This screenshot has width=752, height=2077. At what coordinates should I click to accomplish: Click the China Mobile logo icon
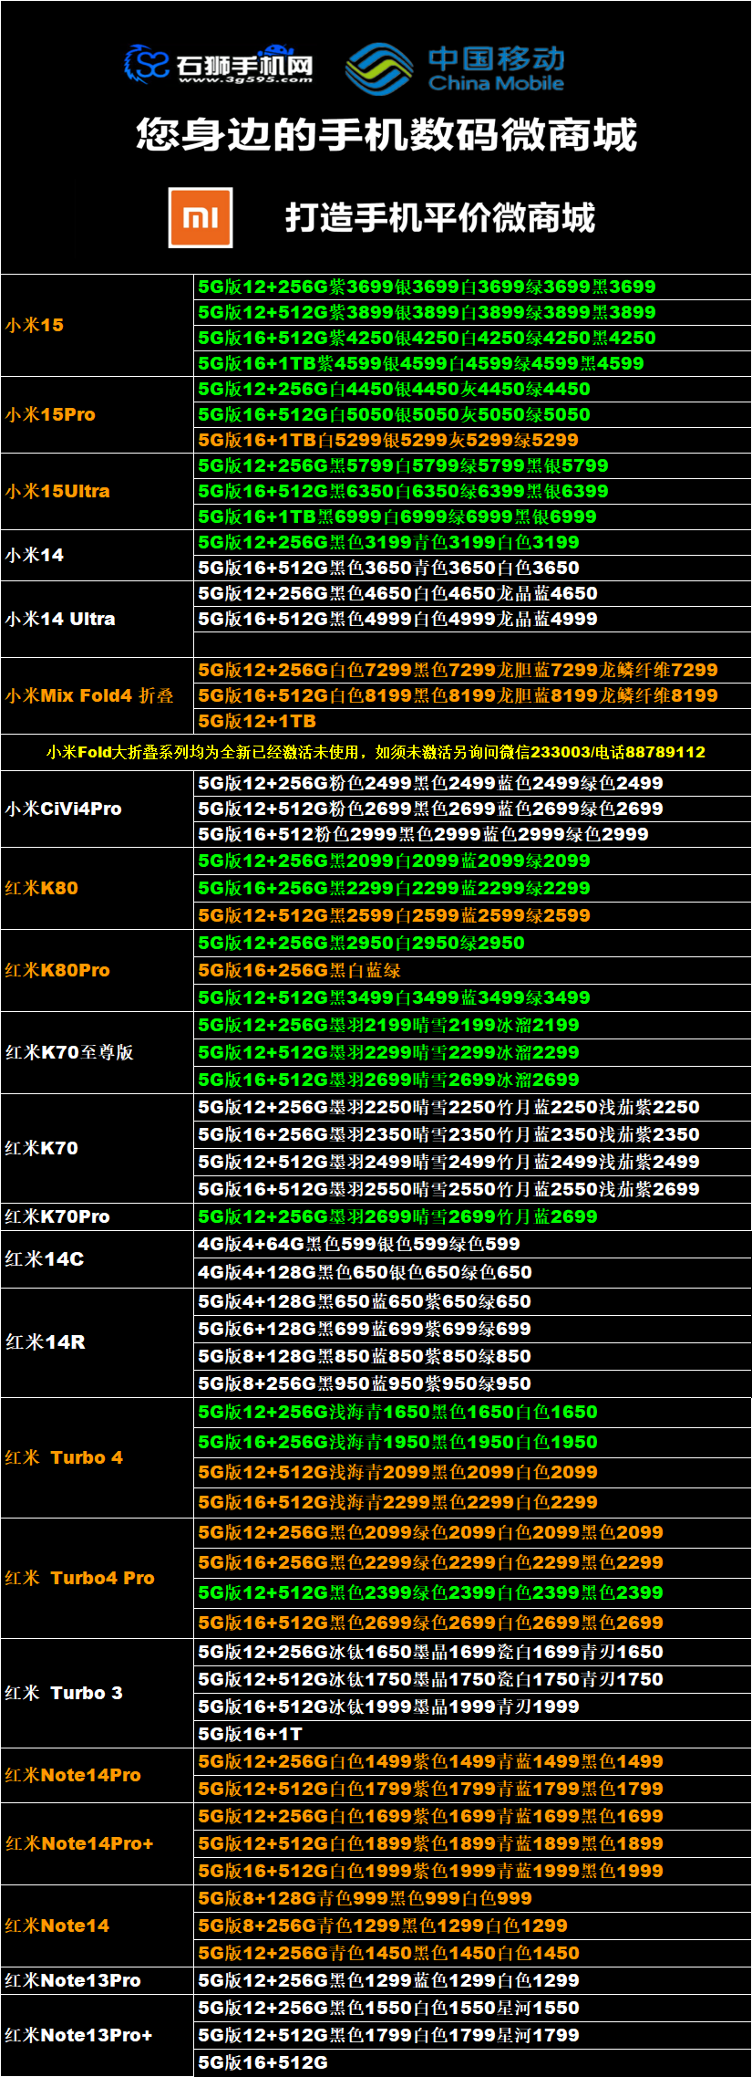pos(380,68)
